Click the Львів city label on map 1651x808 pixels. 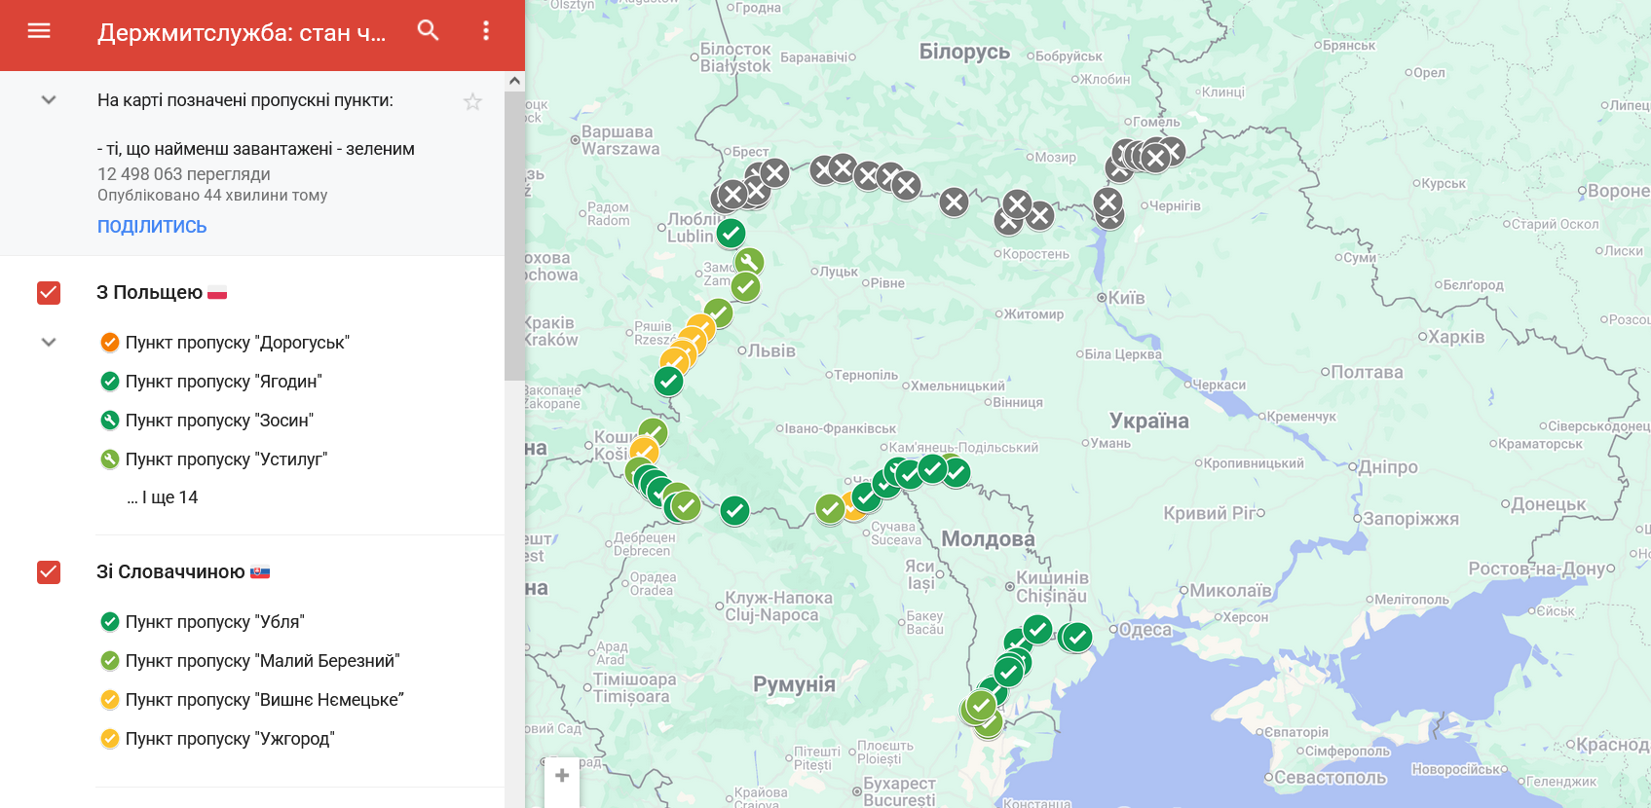[x=771, y=351]
